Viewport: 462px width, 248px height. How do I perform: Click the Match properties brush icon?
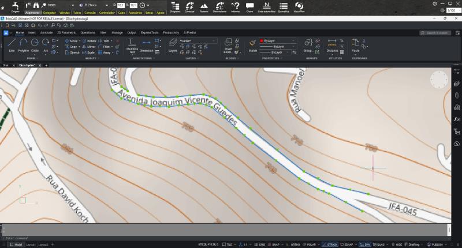pyautogui.click(x=252, y=45)
